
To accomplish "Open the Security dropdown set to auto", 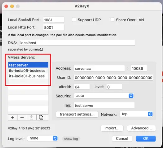I will tap(104, 96).
